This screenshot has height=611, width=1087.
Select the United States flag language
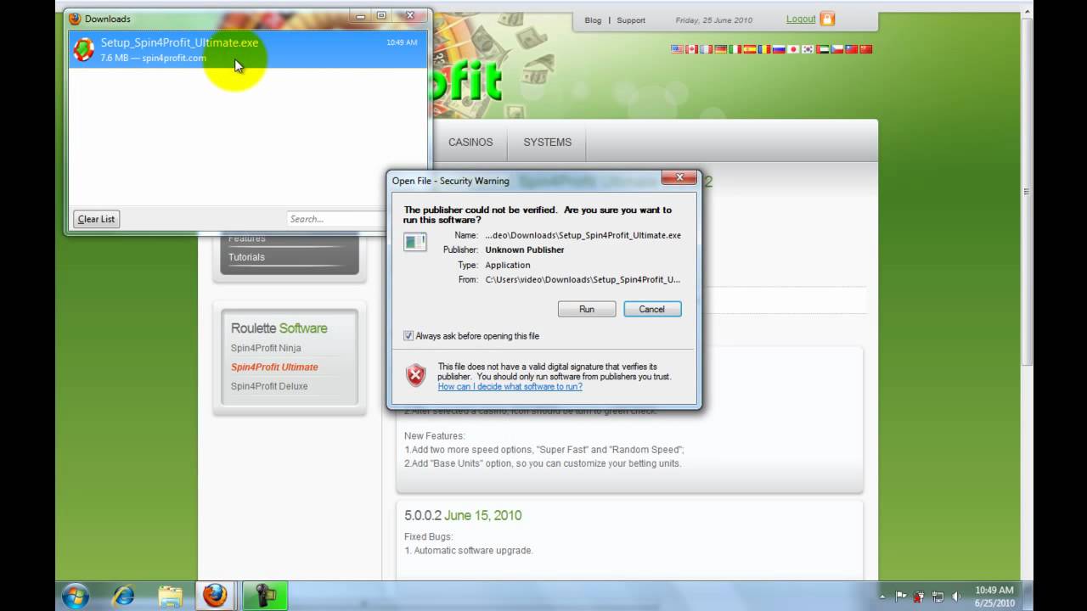pos(677,49)
